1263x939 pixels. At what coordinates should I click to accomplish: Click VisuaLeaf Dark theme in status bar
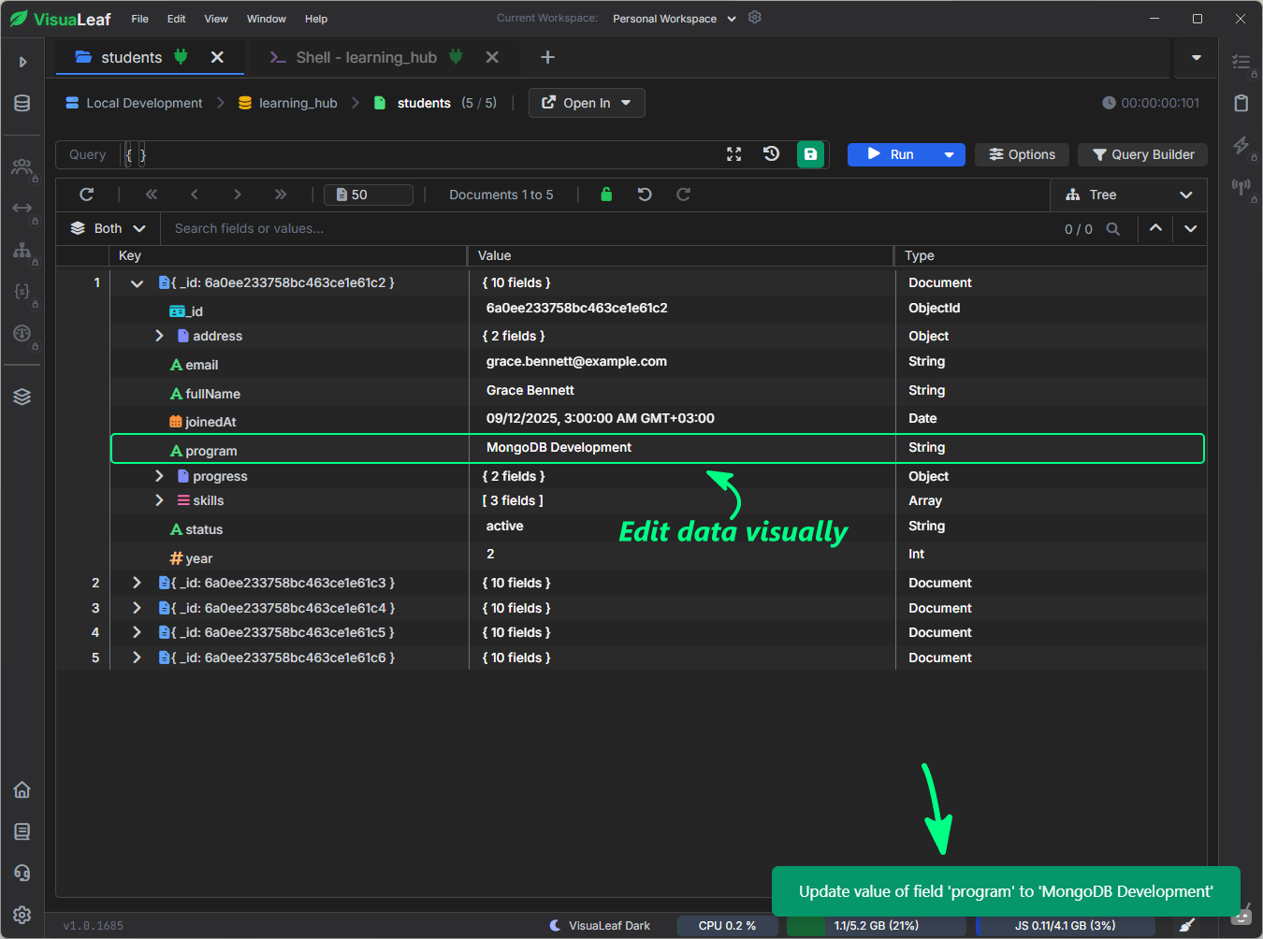(600, 925)
